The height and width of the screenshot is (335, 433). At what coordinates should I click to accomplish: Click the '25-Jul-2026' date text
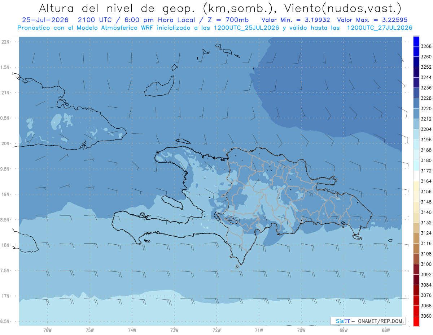coord(45,20)
